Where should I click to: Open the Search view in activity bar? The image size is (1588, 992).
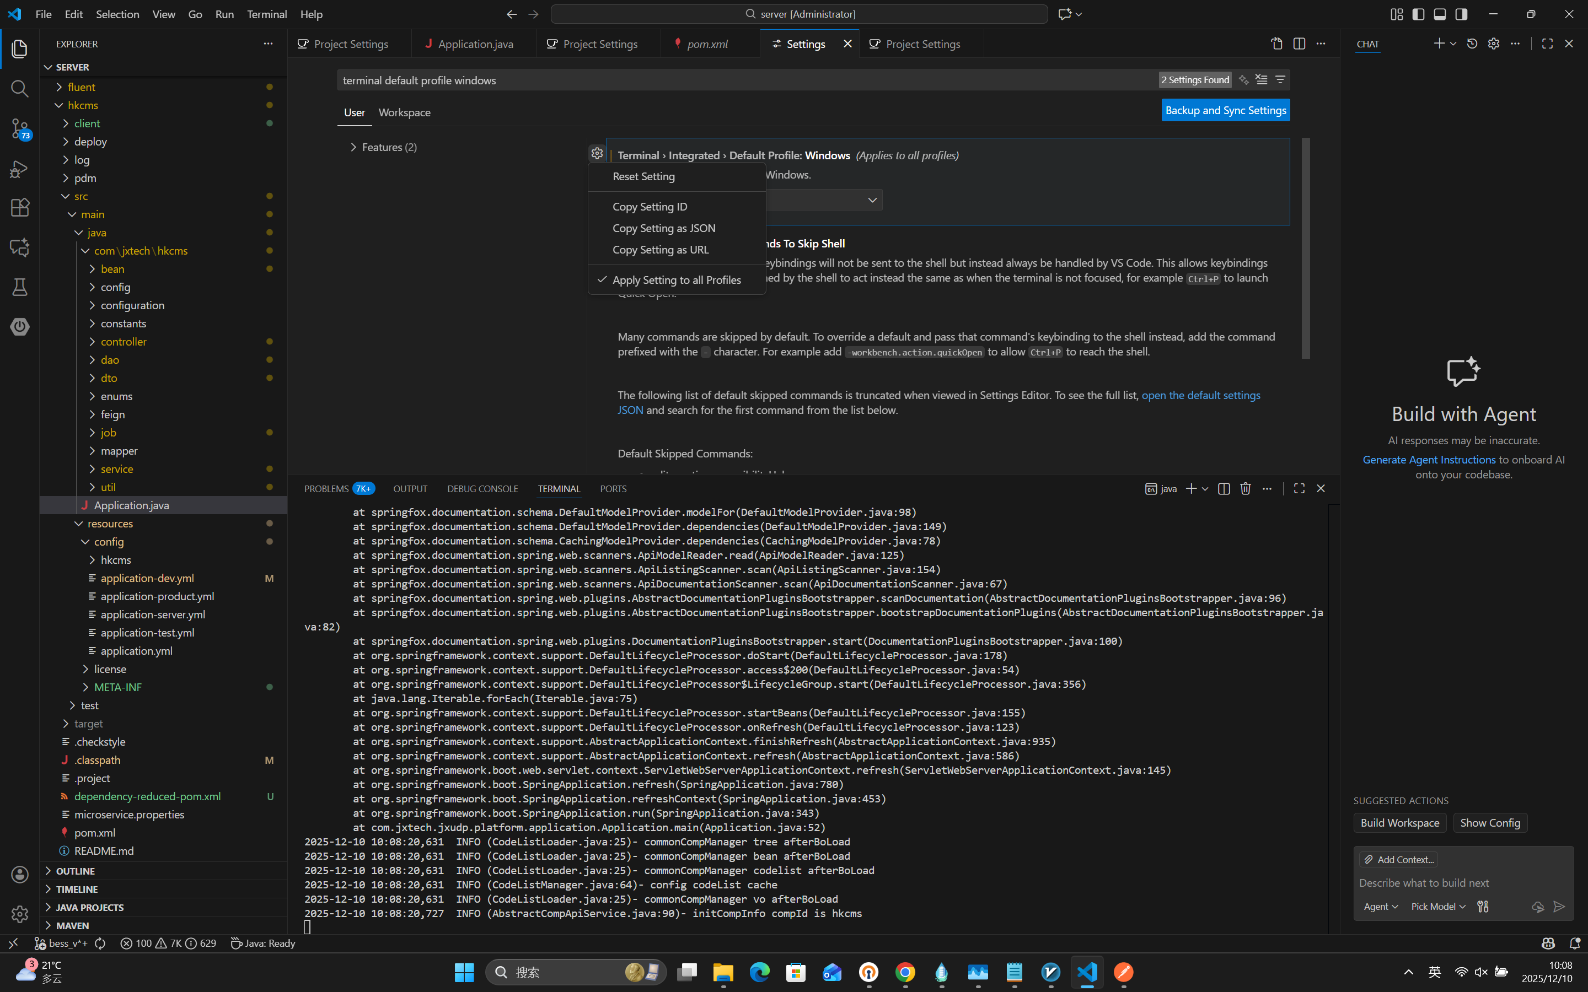pos(20,89)
